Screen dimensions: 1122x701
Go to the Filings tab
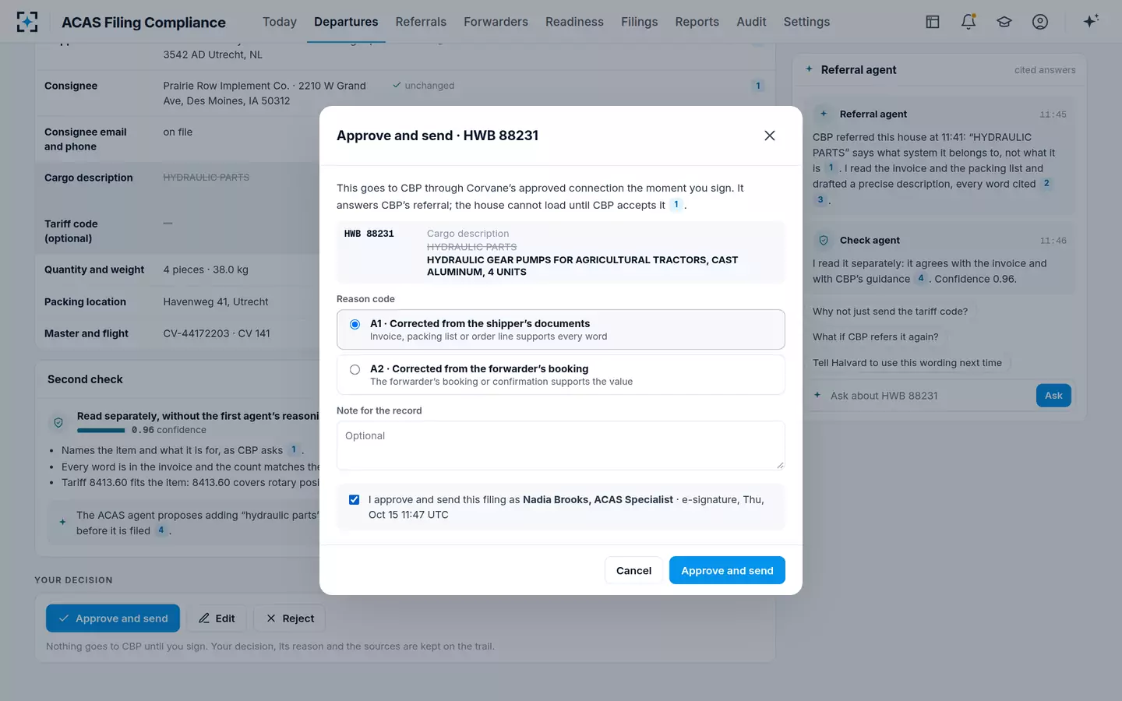[639, 22]
